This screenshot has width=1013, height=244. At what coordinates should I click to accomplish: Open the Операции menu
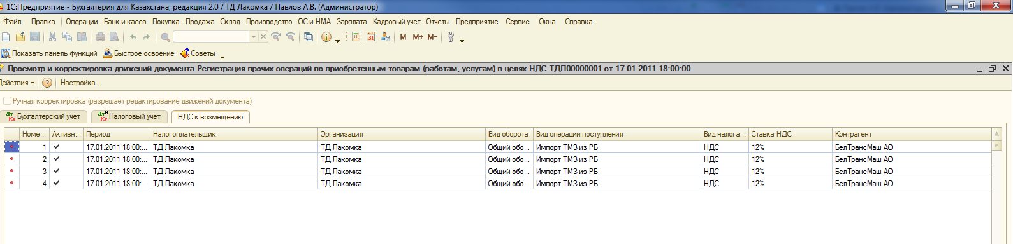tap(82, 22)
